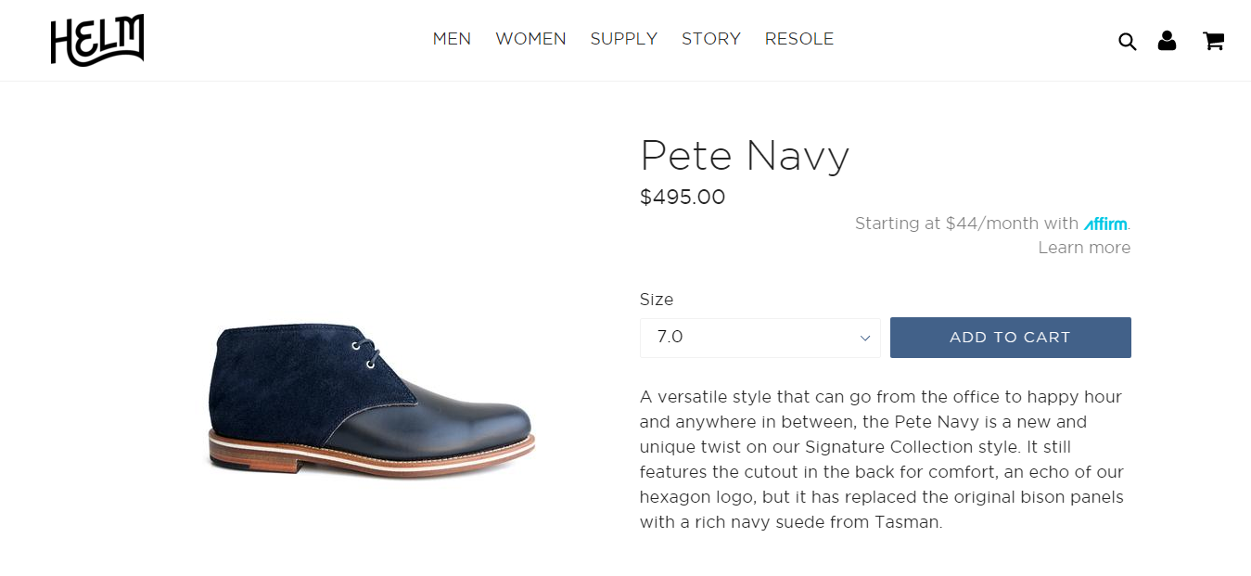The height and width of the screenshot is (576, 1251).
Task: Open the search icon
Action: (x=1127, y=42)
